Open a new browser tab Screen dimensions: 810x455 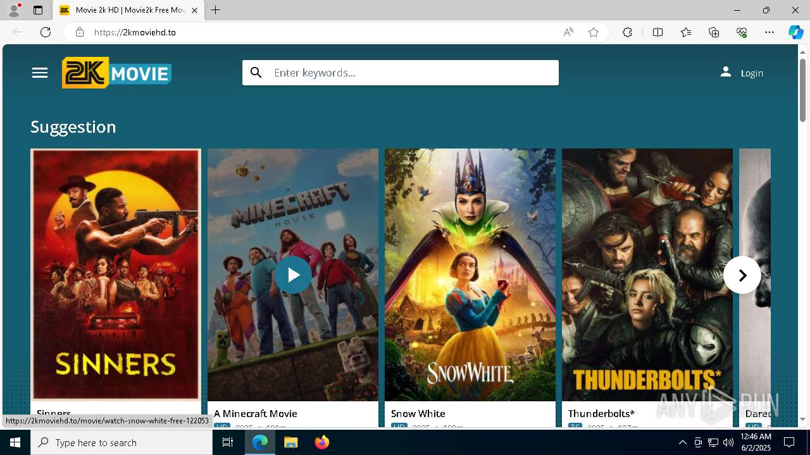pos(216,10)
